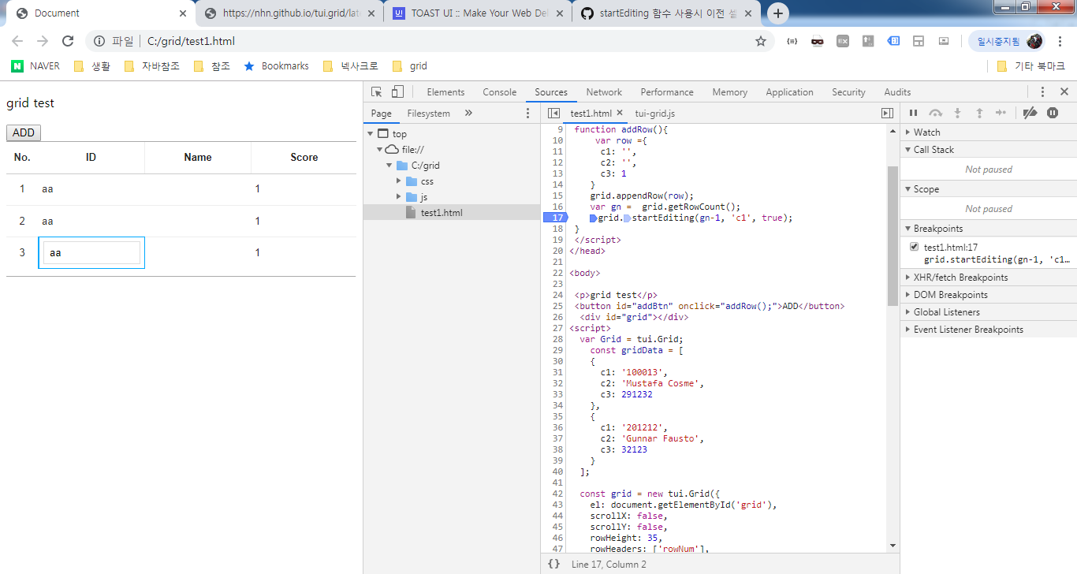This screenshot has height=574, width=1077.
Task: Toggle the device toolbar icon
Action: (397, 92)
